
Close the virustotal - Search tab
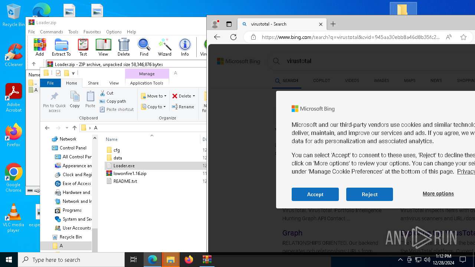coord(321,24)
